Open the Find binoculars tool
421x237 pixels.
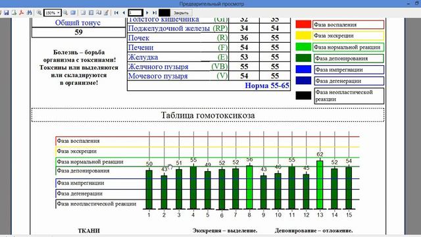point(29,13)
